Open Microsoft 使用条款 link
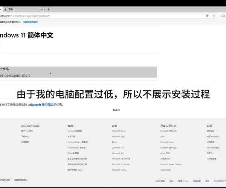 41,105
